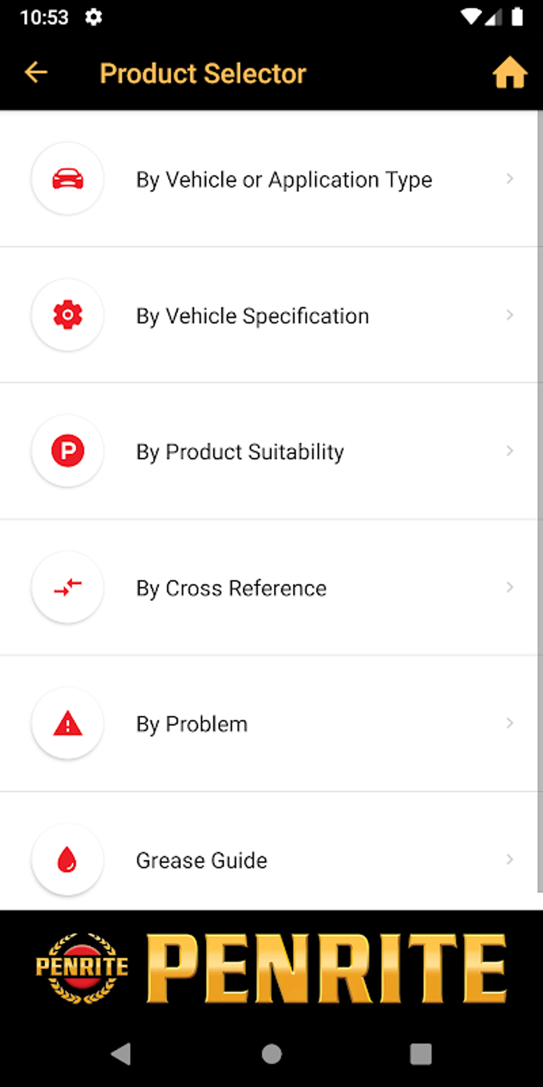
Task: Select By Vehicle Specification text
Action: coord(252,316)
